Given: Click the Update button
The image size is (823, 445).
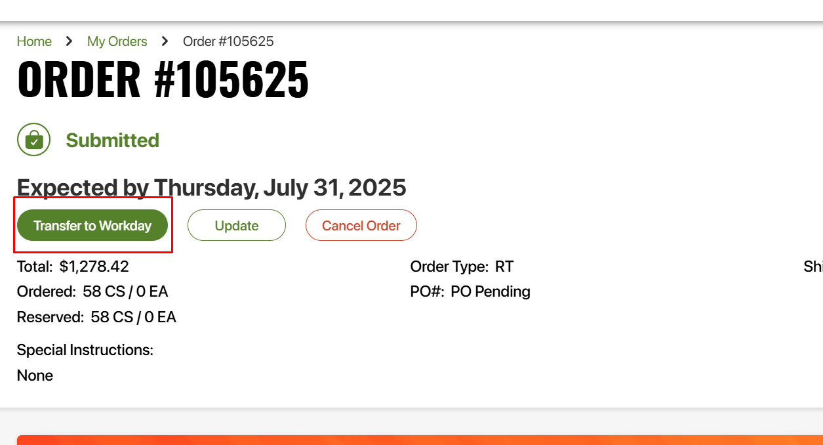Looking at the screenshot, I should coord(237,226).
